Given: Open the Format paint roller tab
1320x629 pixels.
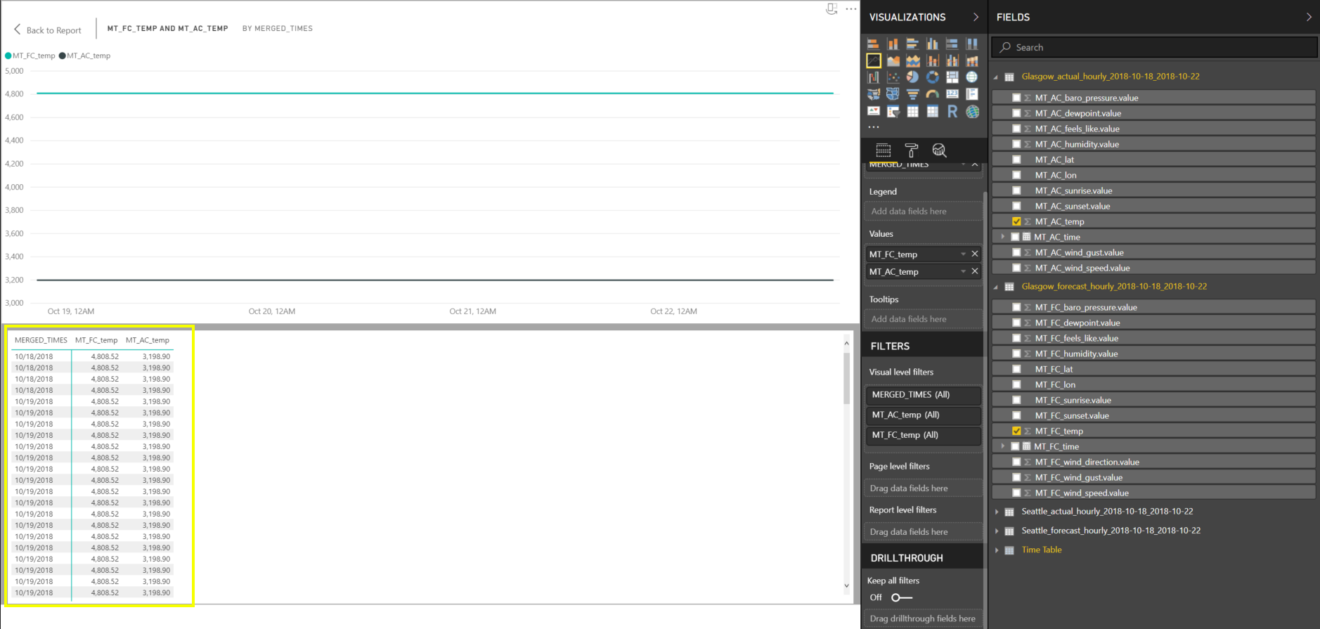Looking at the screenshot, I should [x=912, y=150].
